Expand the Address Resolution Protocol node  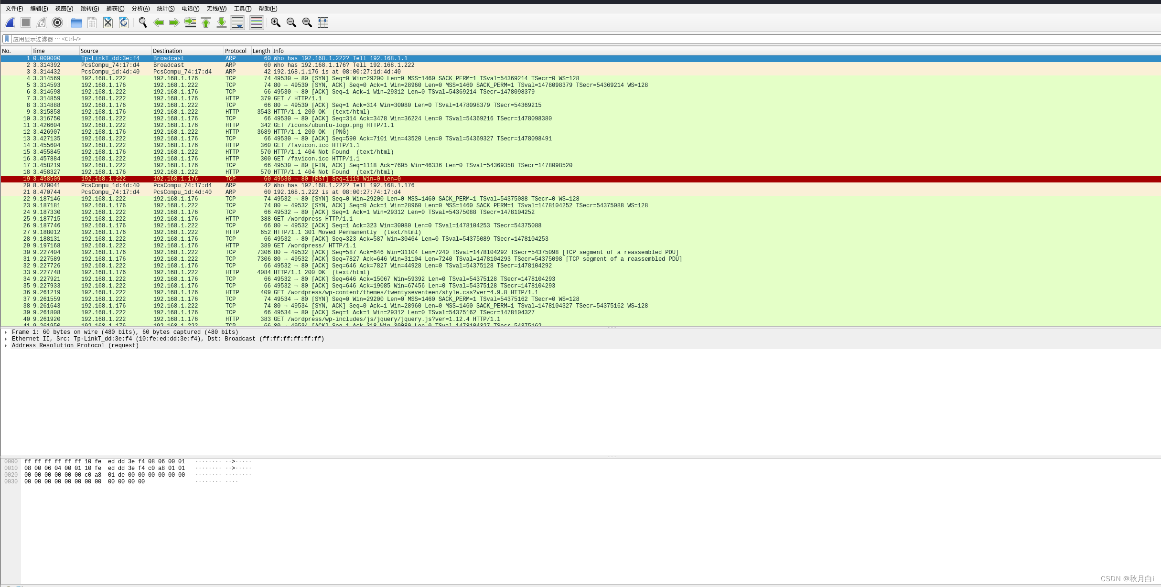coord(5,345)
